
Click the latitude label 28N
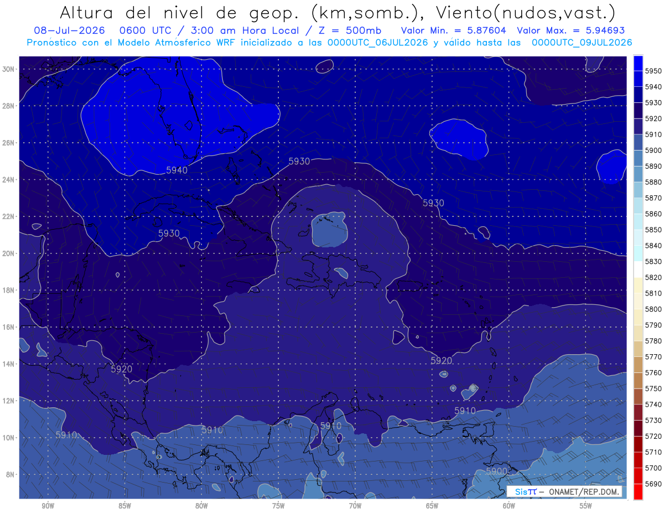8,106
